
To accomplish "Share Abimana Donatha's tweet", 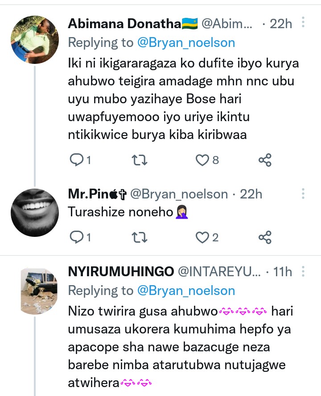I will pyautogui.click(x=265, y=160).
